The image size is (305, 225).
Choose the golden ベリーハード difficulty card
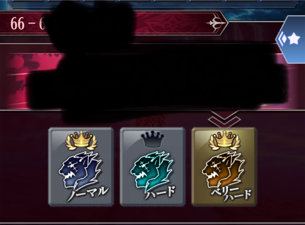[224, 167]
